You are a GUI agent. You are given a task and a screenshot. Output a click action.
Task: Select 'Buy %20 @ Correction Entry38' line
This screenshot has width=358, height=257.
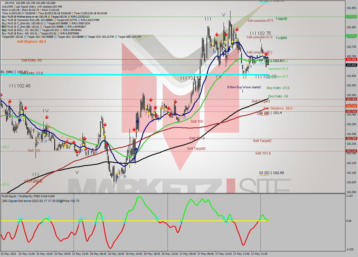[50, 20]
